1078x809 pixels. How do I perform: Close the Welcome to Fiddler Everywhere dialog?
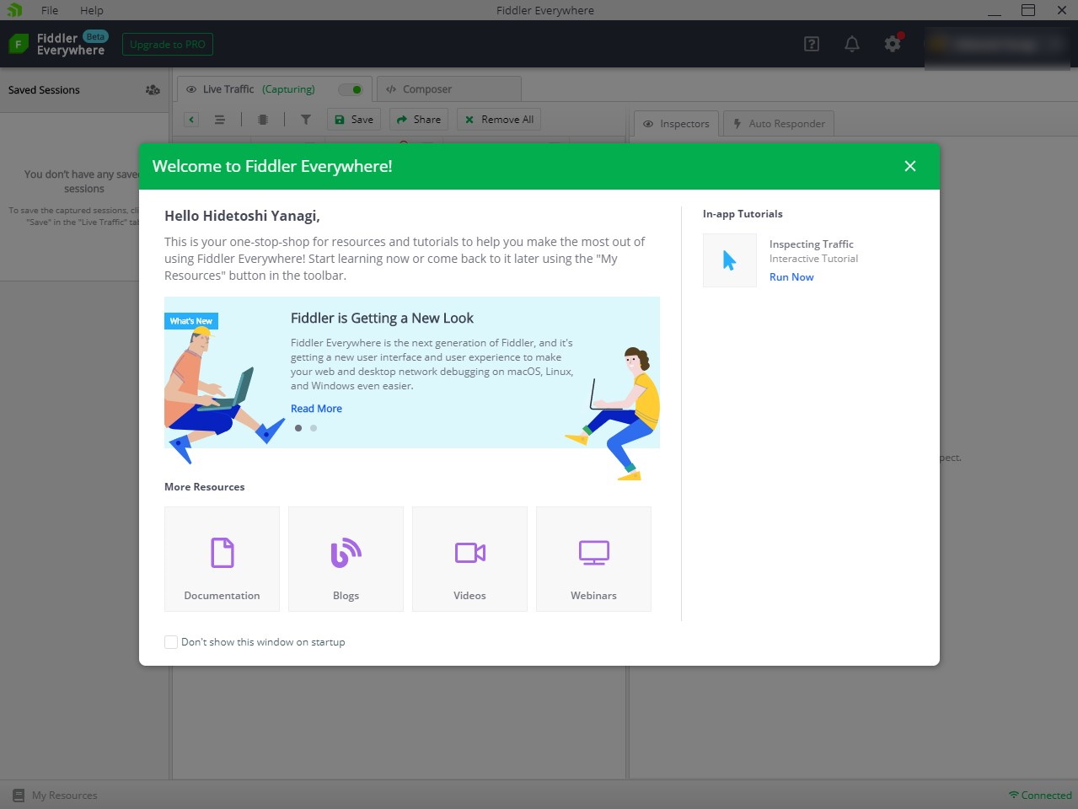pyautogui.click(x=909, y=166)
